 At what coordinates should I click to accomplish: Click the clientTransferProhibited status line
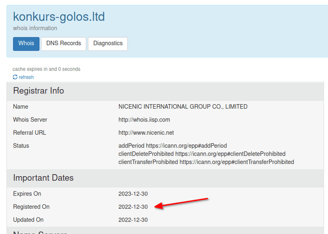(x=206, y=162)
